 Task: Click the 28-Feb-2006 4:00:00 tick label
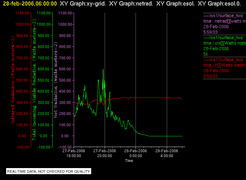click(x=167, y=153)
